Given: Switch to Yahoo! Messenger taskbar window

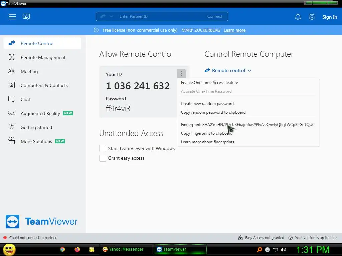Looking at the screenshot, I should pos(126,249).
